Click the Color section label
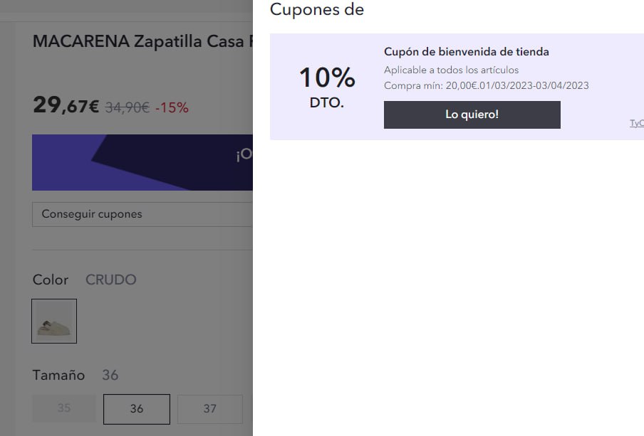 [x=51, y=280]
